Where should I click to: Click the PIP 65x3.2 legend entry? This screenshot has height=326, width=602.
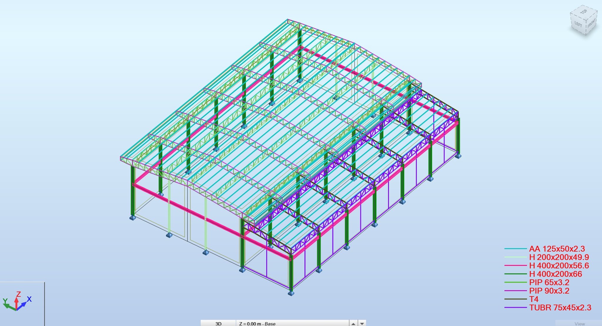[x=549, y=282]
